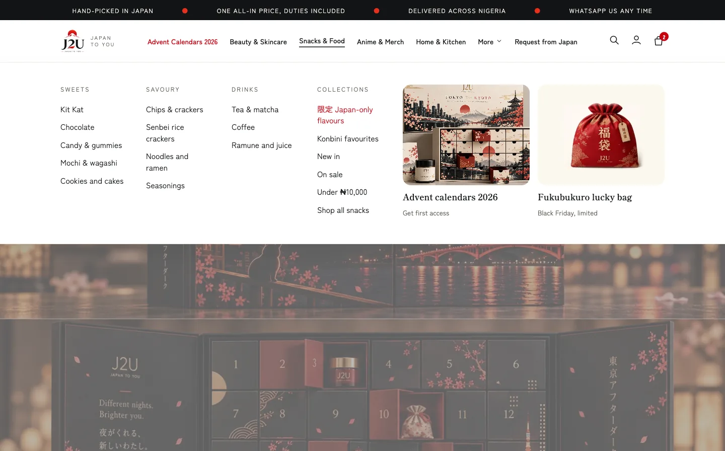Viewport: 725px width, 451px height.
Task: Go to Request from Japan
Action: 546,42
